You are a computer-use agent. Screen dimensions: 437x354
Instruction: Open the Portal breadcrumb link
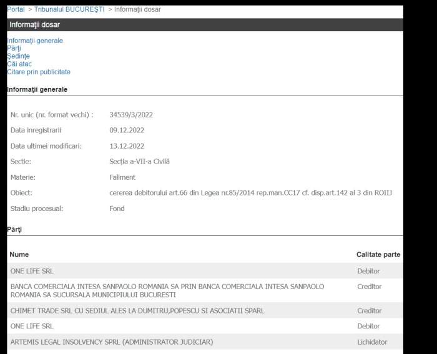click(16, 9)
